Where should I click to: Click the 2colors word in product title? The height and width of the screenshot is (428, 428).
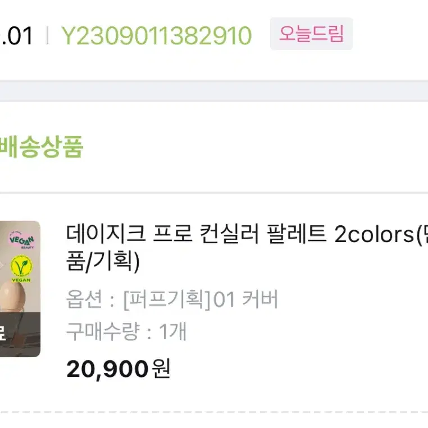[x=374, y=234]
